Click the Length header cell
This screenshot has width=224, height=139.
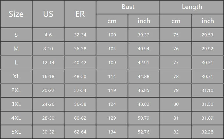coord(192,7)
